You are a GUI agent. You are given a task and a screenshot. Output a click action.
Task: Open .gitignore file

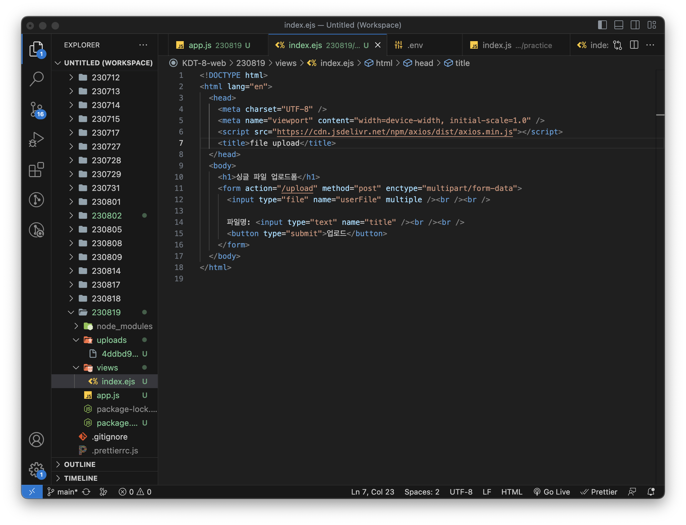tap(105, 436)
